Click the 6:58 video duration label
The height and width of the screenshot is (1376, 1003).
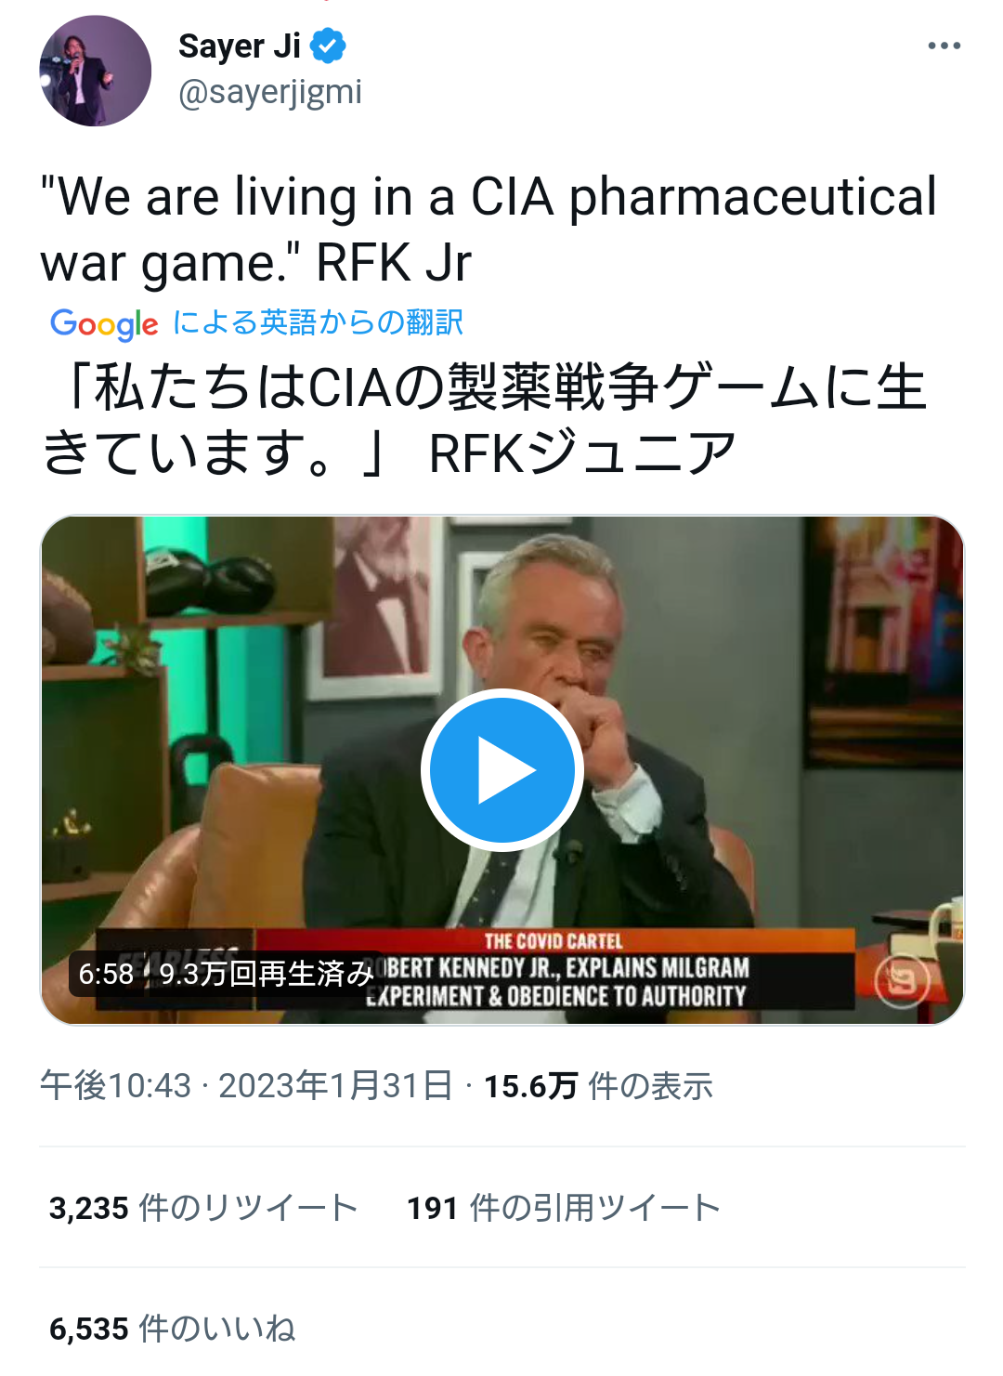[x=106, y=974]
